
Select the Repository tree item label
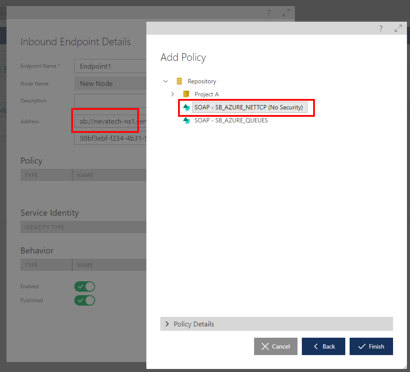tap(202, 81)
